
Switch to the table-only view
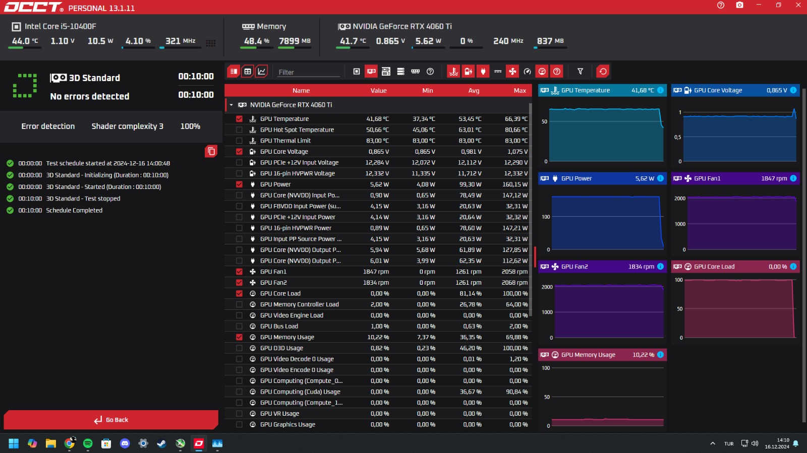pyautogui.click(x=248, y=72)
